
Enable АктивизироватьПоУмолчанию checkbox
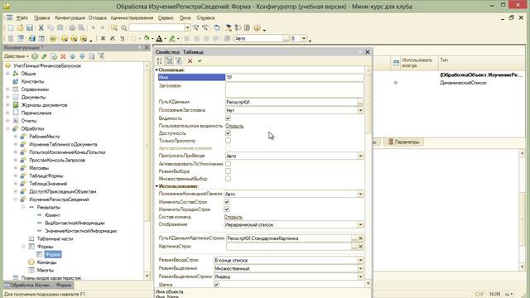[x=228, y=164]
